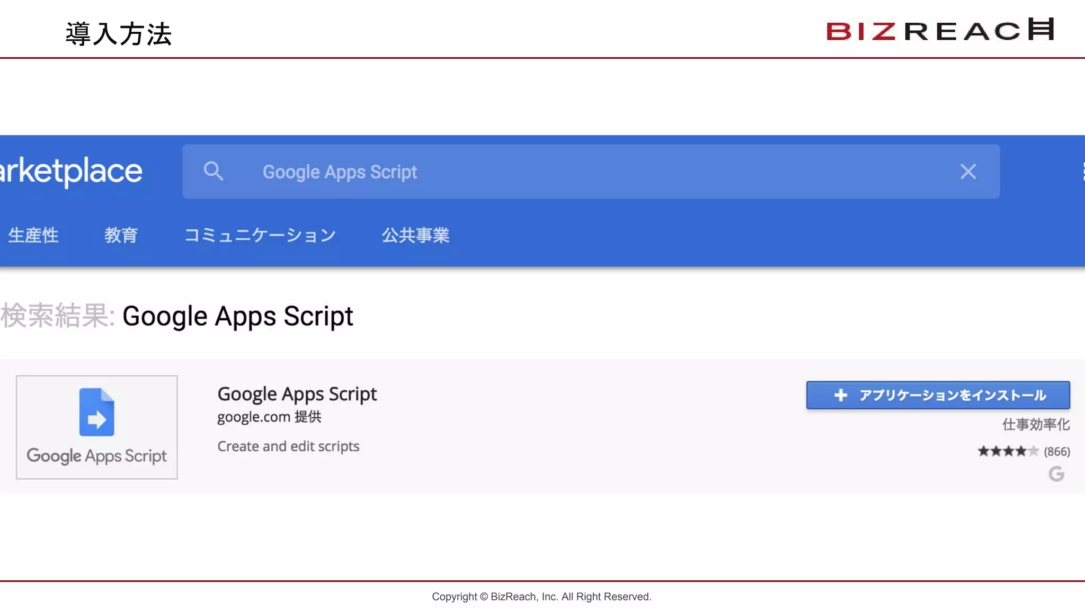
Task: Open the 教育 category tab
Action: tap(121, 235)
